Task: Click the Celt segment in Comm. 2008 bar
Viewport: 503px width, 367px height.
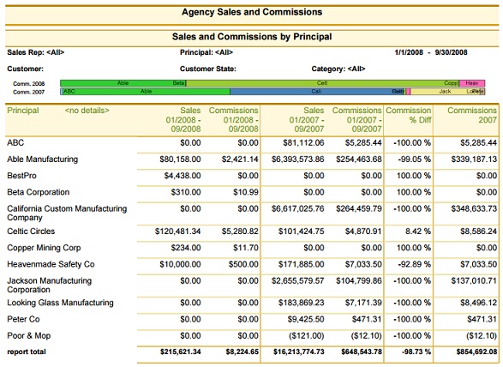Action: tap(322, 83)
